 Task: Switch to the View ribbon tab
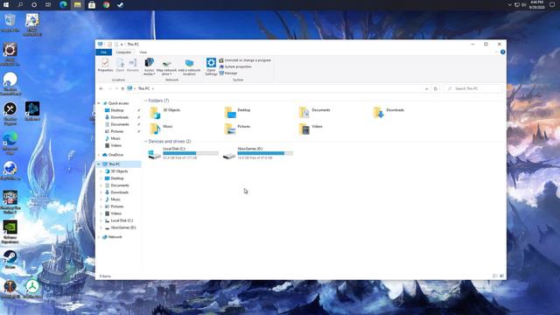143,52
